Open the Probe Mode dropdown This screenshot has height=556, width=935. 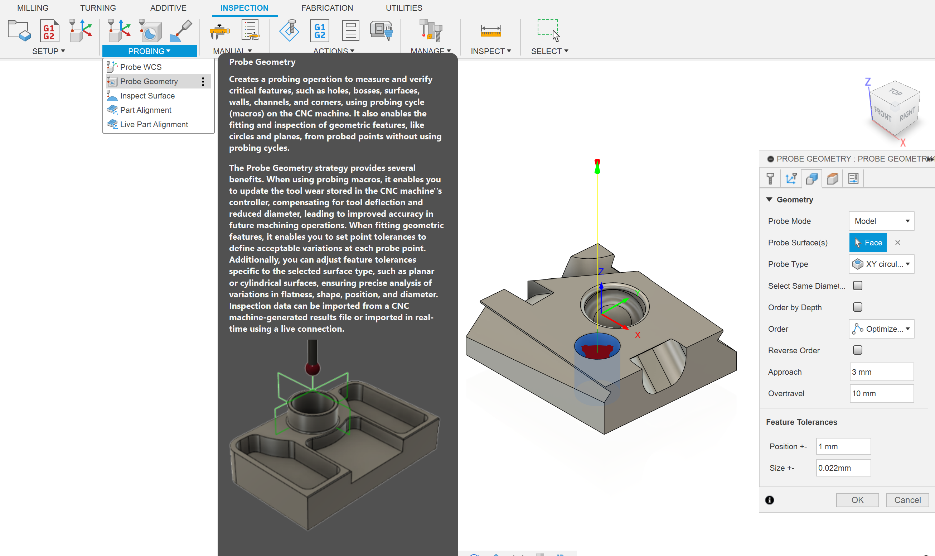tap(881, 221)
